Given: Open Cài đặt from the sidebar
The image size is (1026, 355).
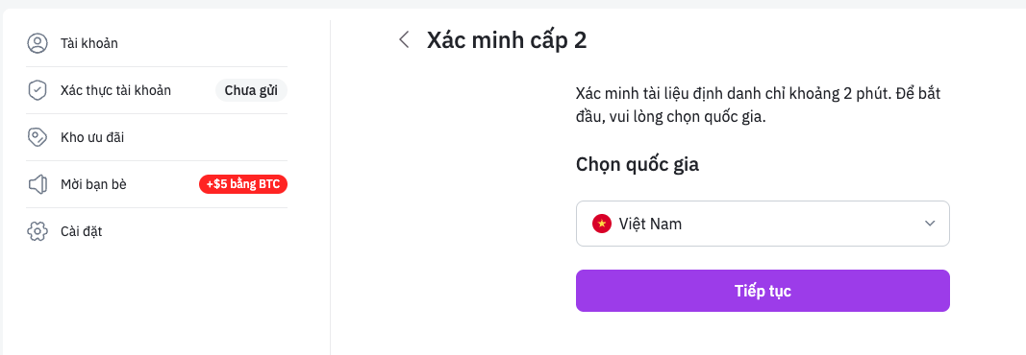Looking at the screenshot, I should pyautogui.click(x=157, y=231).
